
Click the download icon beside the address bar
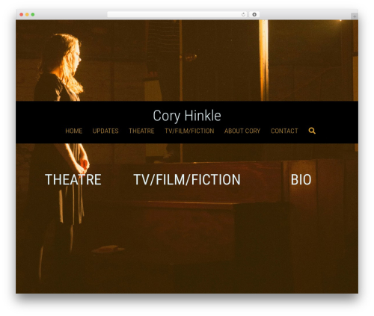click(254, 14)
